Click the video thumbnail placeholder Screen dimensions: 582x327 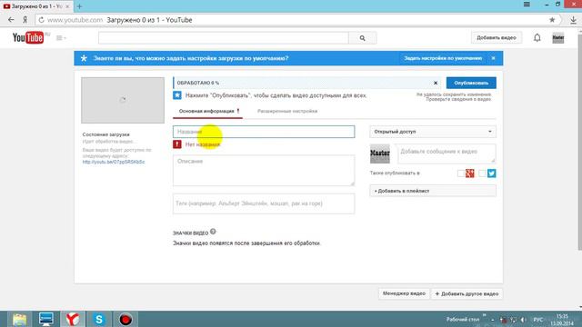(123, 100)
